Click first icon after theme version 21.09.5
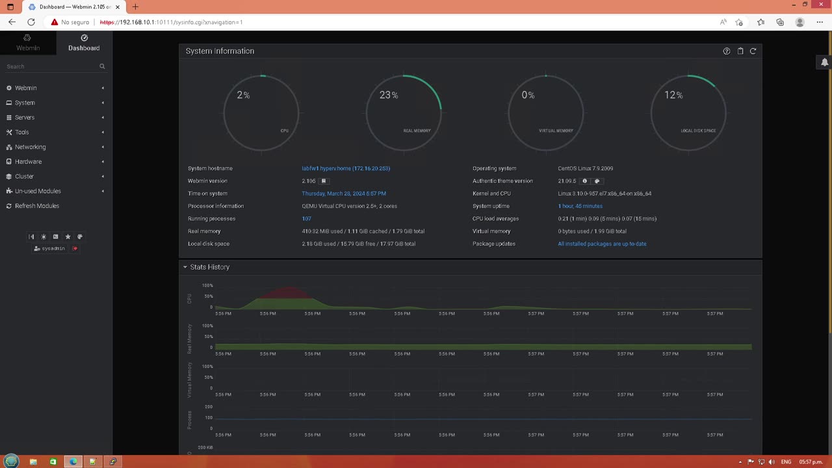 [584, 181]
